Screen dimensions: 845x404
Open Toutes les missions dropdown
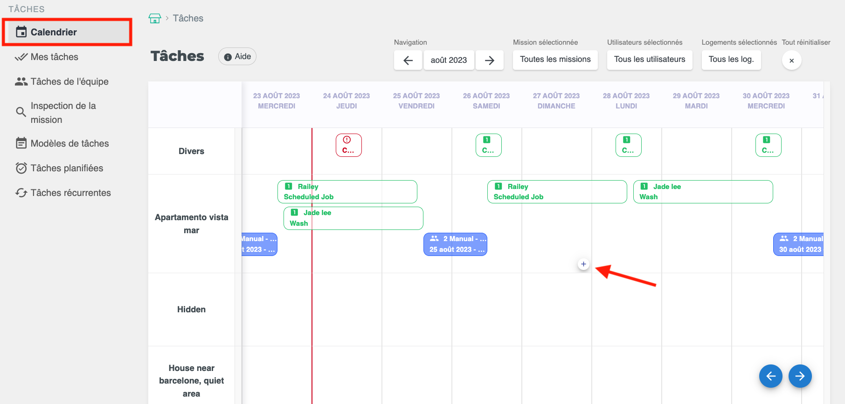pos(555,60)
